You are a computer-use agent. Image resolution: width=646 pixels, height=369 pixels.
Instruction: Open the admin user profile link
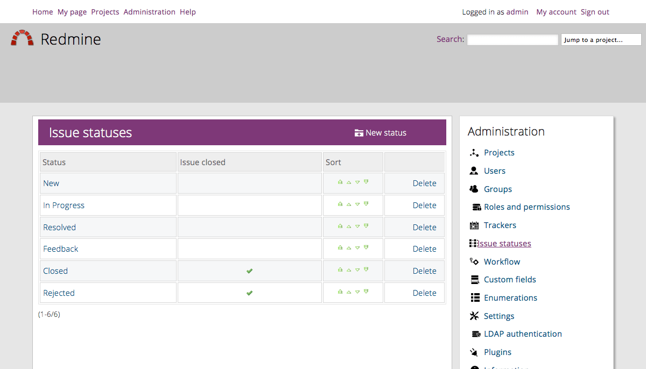pyautogui.click(x=517, y=12)
